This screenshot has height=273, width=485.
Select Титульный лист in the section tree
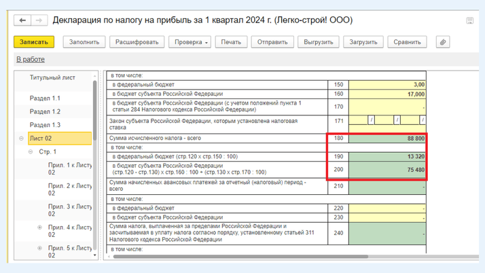(x=52, y=77)
